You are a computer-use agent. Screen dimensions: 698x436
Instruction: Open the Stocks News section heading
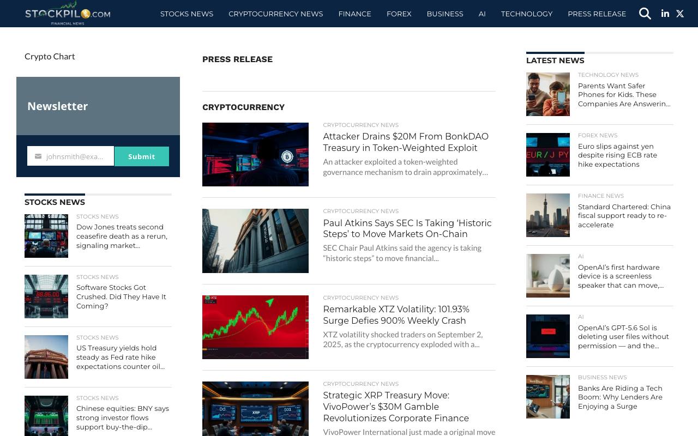click(x=55, y=202)
